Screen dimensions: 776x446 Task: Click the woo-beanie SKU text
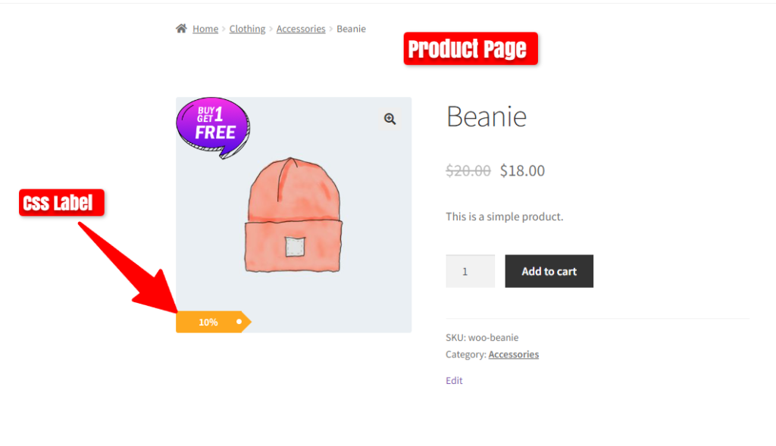click(493, 337)
